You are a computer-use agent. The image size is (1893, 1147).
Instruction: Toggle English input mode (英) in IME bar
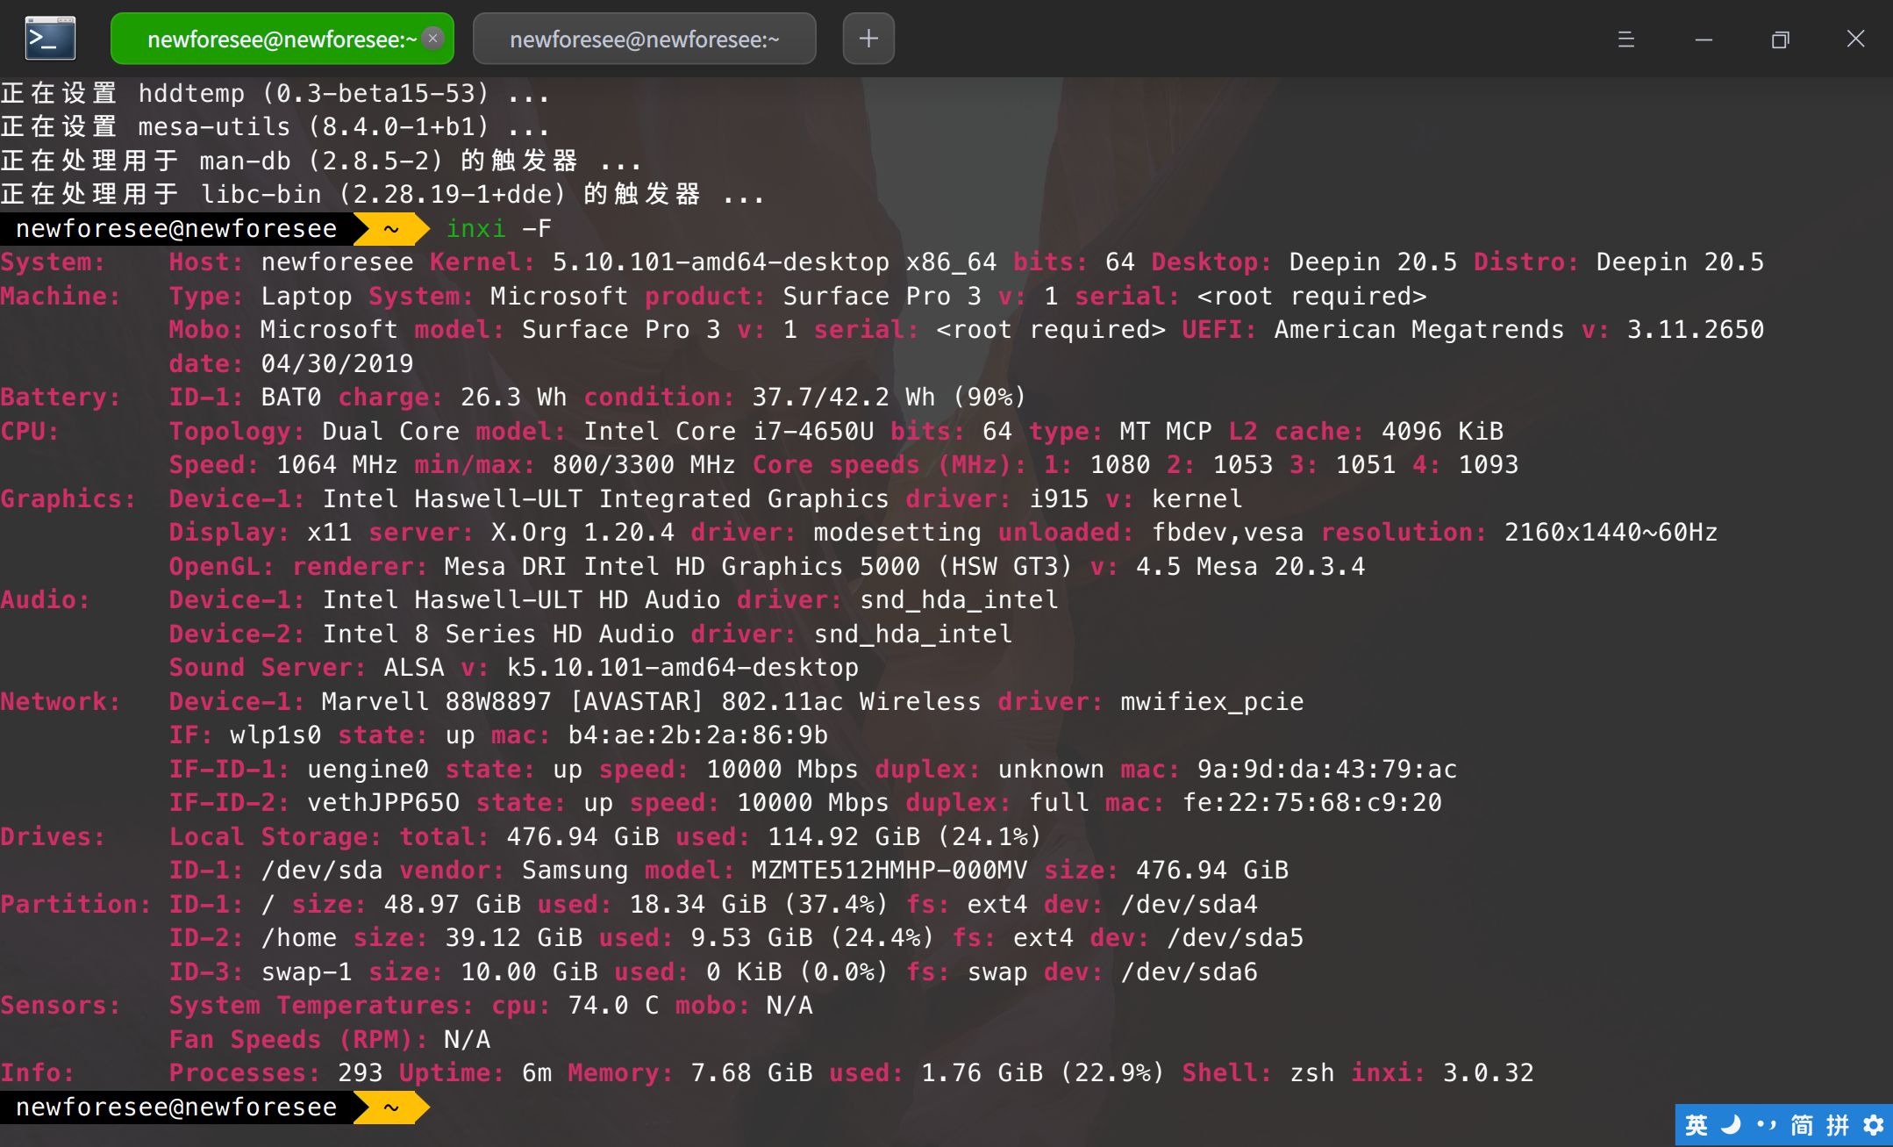click(x=1697, y=1125)
